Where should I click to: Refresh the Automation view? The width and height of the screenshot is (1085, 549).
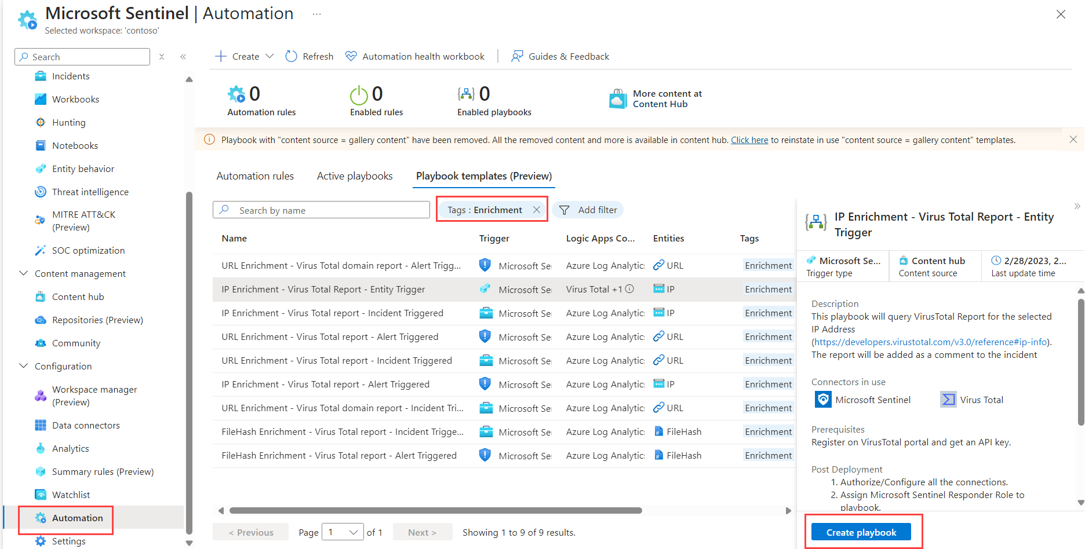tap(309, 56)
